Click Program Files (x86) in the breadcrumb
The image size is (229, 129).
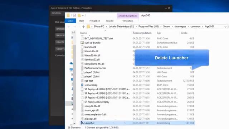[x=148, y=27]
